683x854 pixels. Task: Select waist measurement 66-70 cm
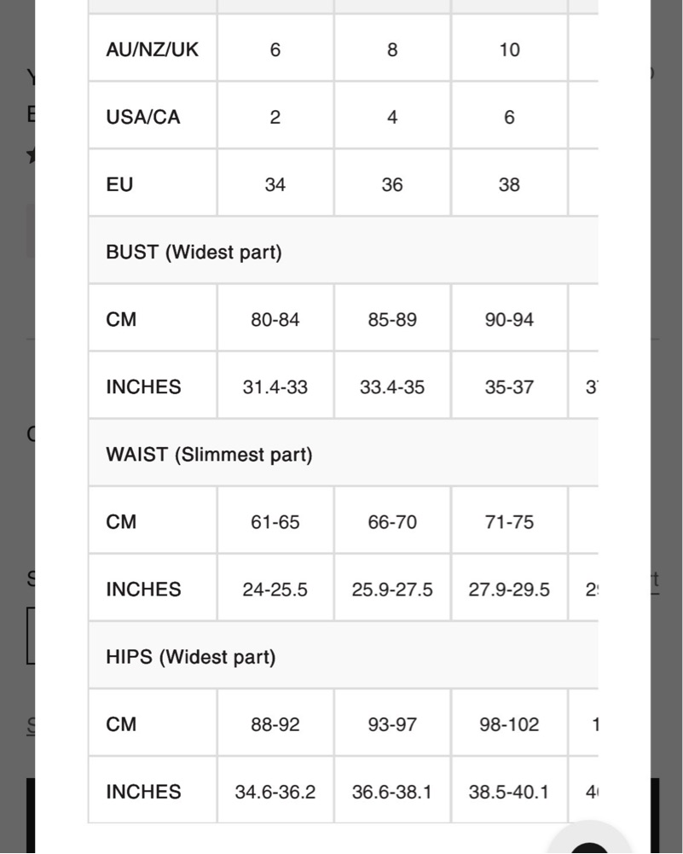[392, 522]
